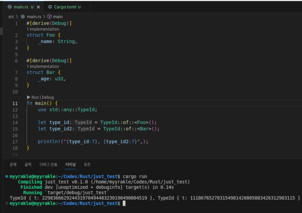Show the 디버그 콘솔 panel tab
Screen dimensions: 302x213
48,164
